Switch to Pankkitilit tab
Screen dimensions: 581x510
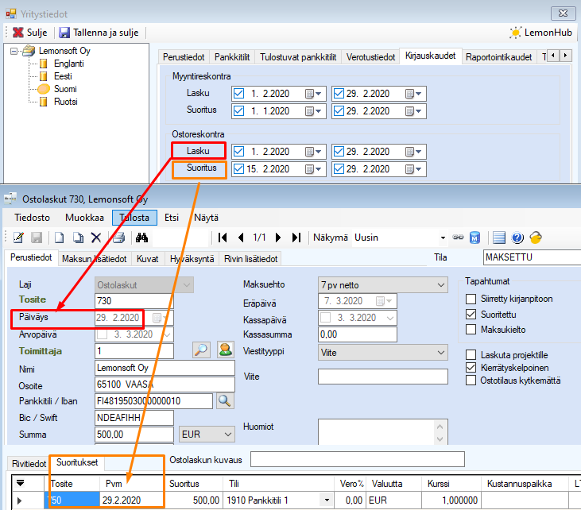[x=232, y=57]
